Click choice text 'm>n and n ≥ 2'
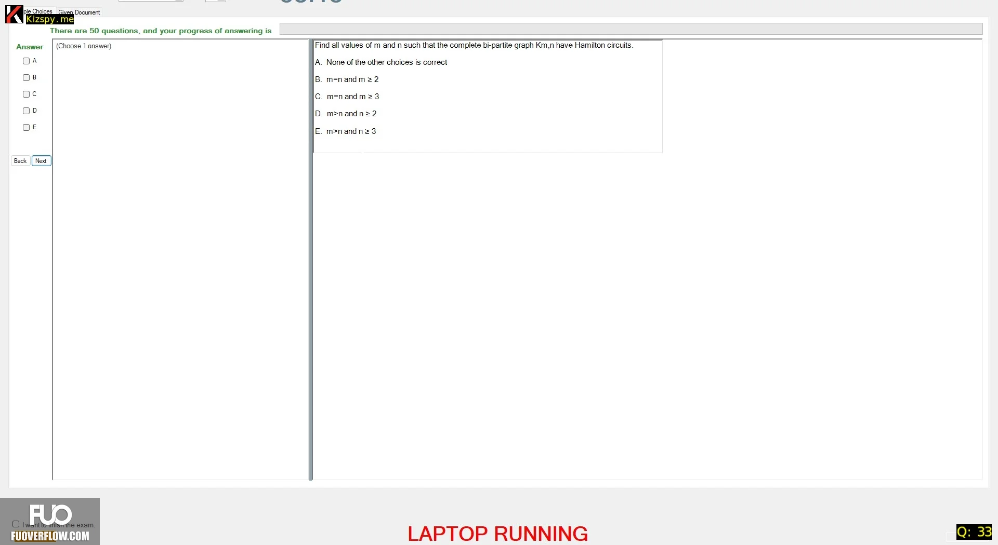The height and width of the screenshot is (545, 998). tap(352, 114)
